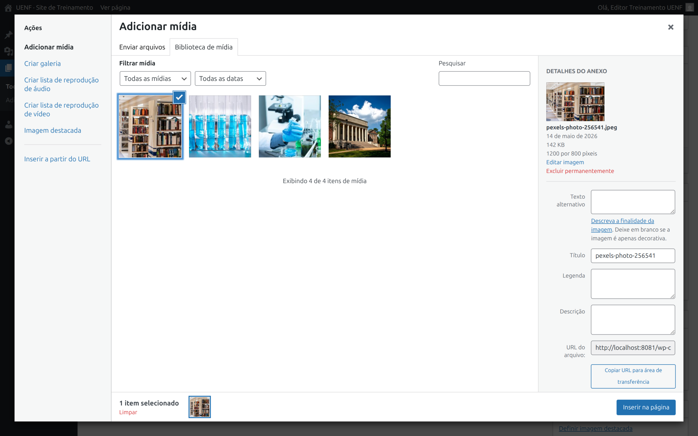Screen dimensions: 698x436
Task: Click the selected item thumbnail in footer
Action: tap(200, 407)
